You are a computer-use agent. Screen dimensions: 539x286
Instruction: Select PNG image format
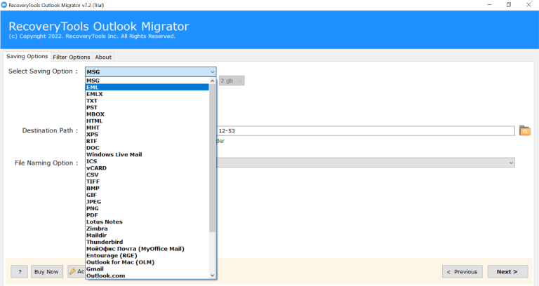pyautogui.click(x=147, y=208)
